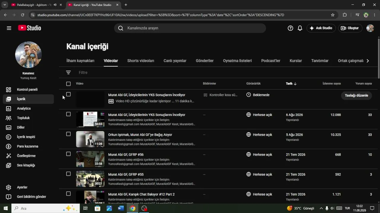Open Ses kitaplığı in the sidebar
Image resolution: width=380 pixels, height=213 pixels.
(28, 165)
